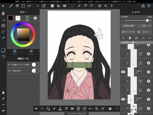This screenshot has height=115, width=153.
Task: Open the 通常 blend mode dropdown
Action: [x=144, y=26]
